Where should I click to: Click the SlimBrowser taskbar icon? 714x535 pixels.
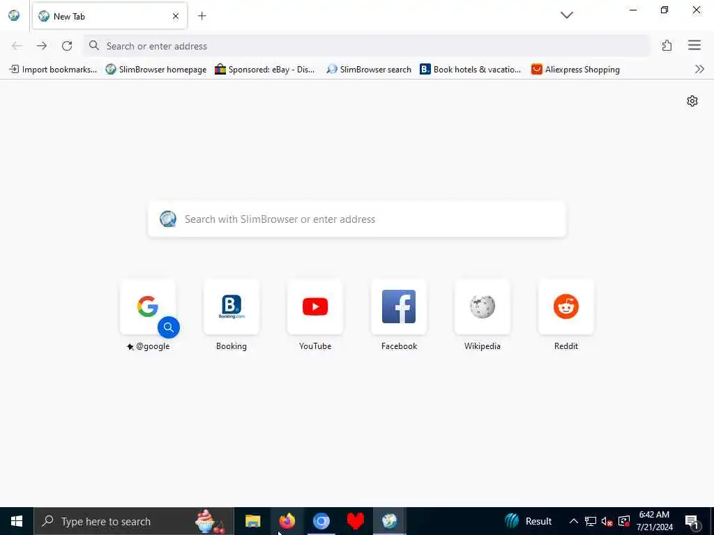pos(389,521)
